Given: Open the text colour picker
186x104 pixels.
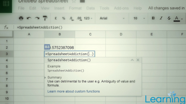Looking at the screenshot, I should pos(178,19).
